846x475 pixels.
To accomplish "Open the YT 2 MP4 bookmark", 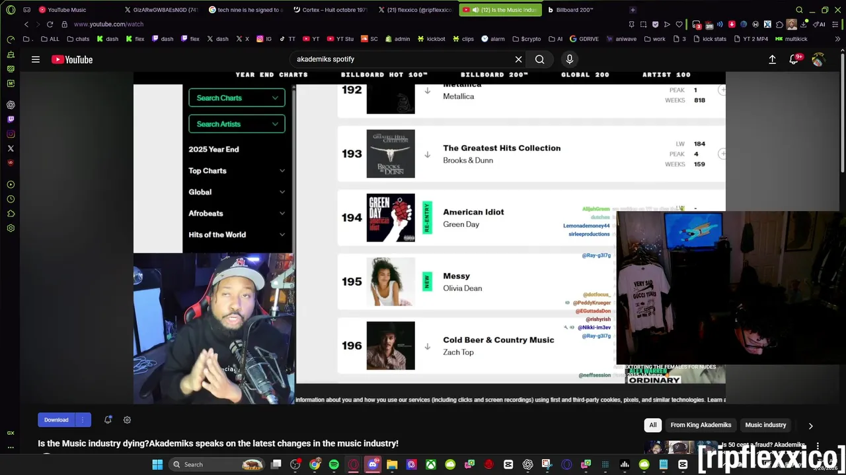I will (x=753, y=39).
